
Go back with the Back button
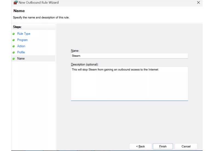click(x=140, y=146)
